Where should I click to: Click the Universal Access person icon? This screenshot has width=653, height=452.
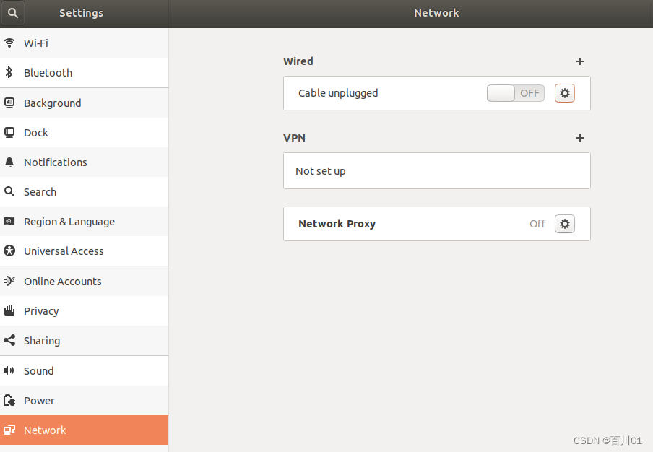tap(9, 251)
